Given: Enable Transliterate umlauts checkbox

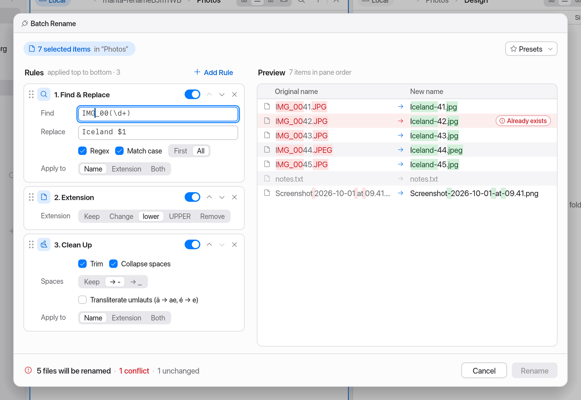Looking at the screenshot, I should (82, 300).
